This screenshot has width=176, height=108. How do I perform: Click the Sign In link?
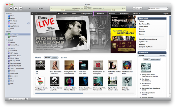pyautogui.click(x=166, y=14)
